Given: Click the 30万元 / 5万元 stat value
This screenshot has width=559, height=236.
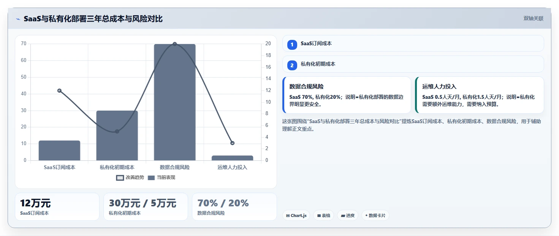Looking at the screenshot, I should coord(143,203).
